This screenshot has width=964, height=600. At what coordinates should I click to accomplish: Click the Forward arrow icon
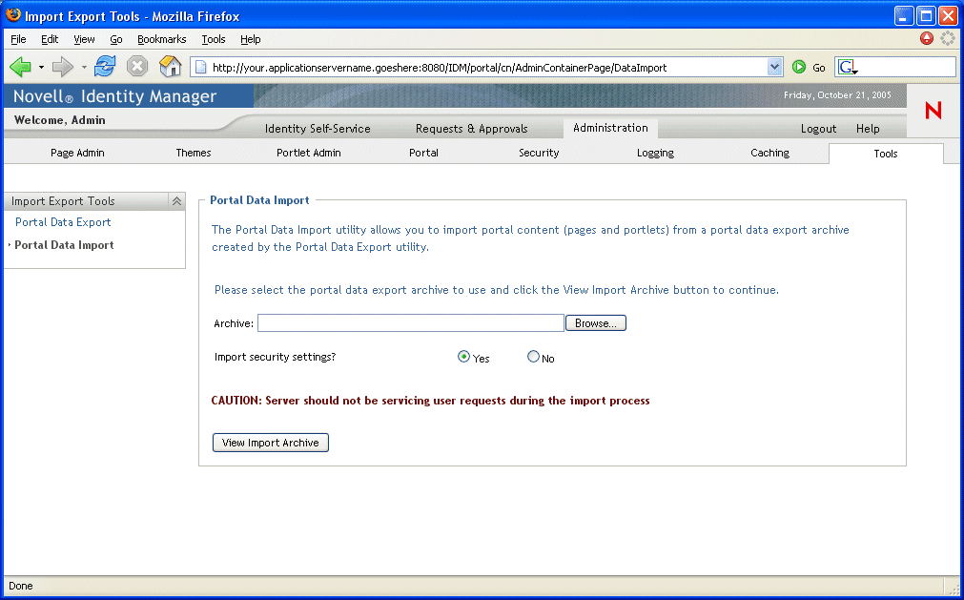(x=63, y=67)
